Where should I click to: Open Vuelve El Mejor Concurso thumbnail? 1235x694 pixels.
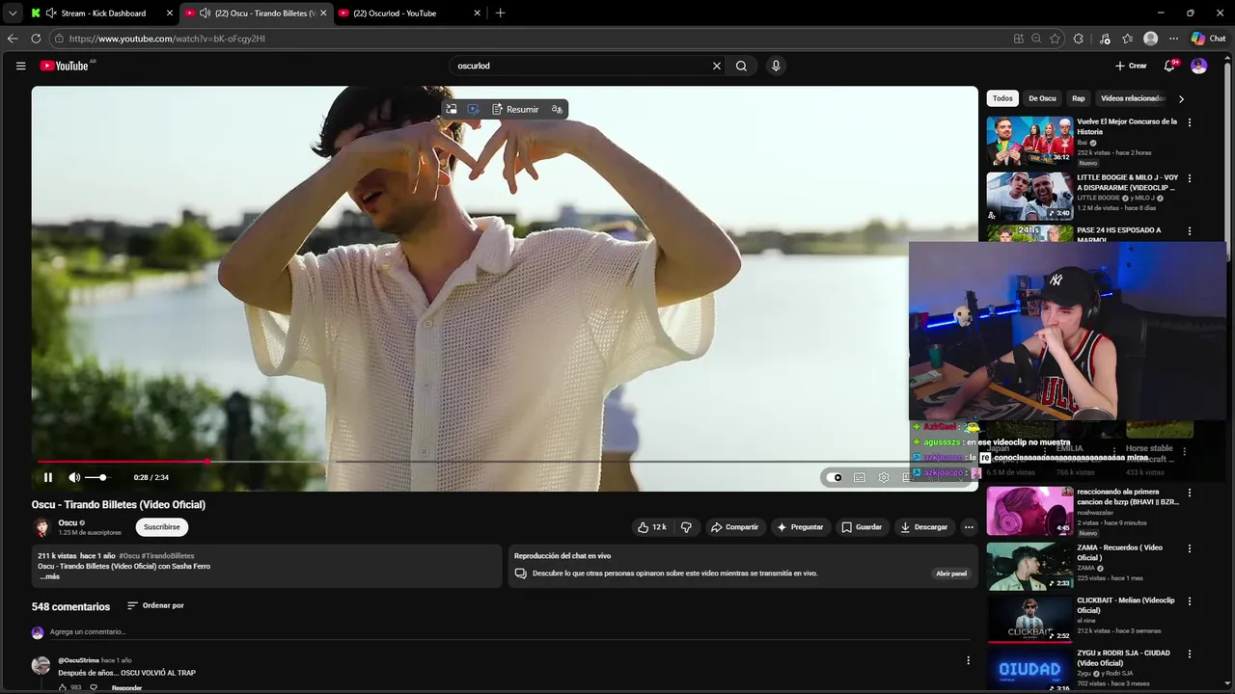1029,141
